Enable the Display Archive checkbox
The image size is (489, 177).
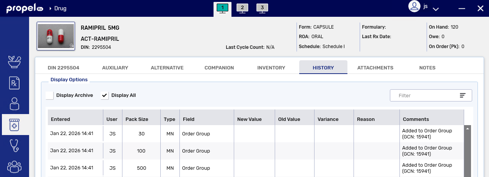pyautogui.click(x=49, y=95)
